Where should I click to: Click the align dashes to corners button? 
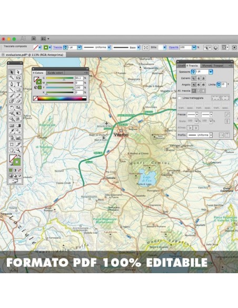pyautogui.click(x=225, y=98)
